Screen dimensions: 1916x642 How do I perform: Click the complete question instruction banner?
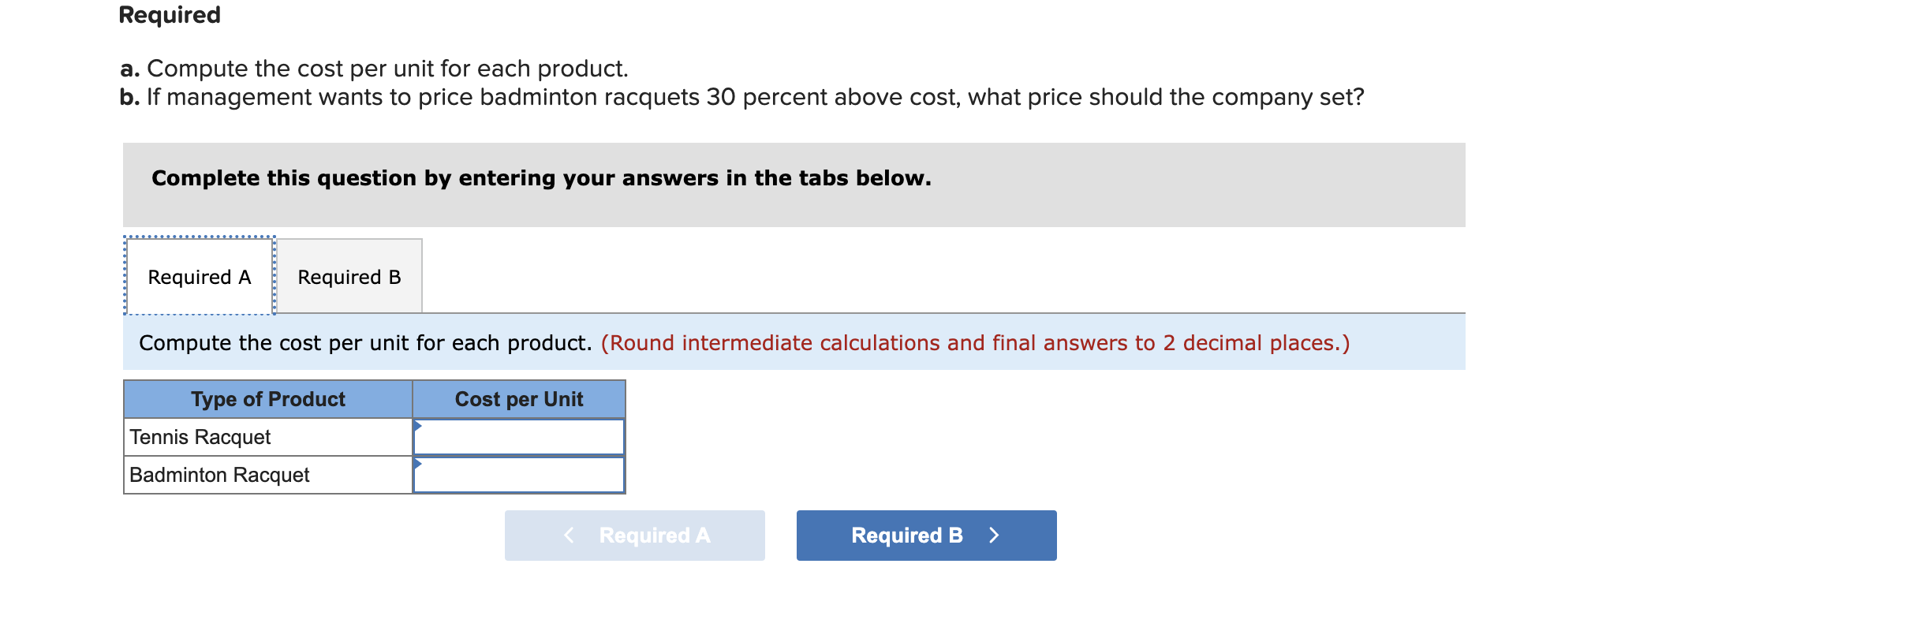(x=541, y=177)
